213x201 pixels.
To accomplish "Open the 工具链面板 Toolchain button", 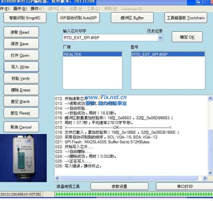I will click(x=186, y=18).
